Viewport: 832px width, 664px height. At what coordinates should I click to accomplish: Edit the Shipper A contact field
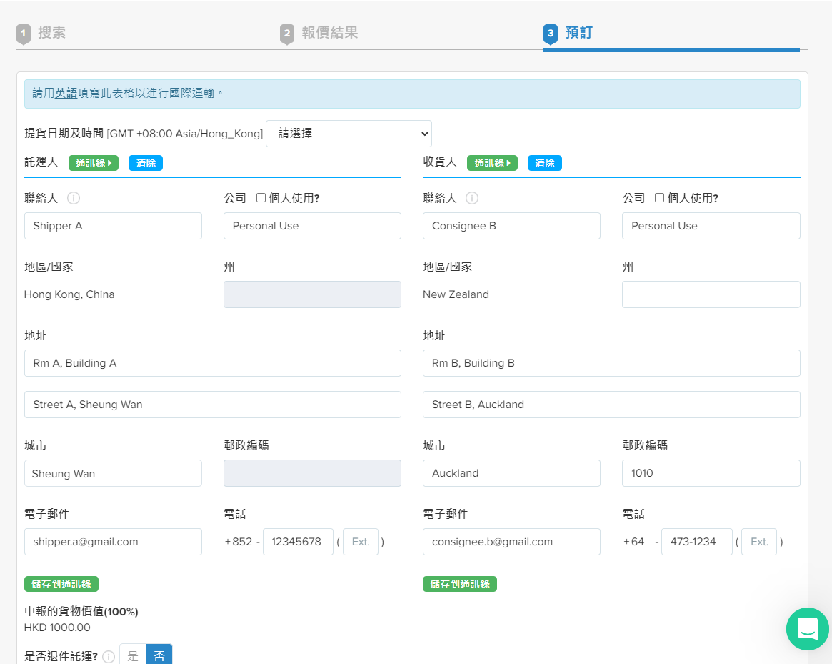[113, 226]
